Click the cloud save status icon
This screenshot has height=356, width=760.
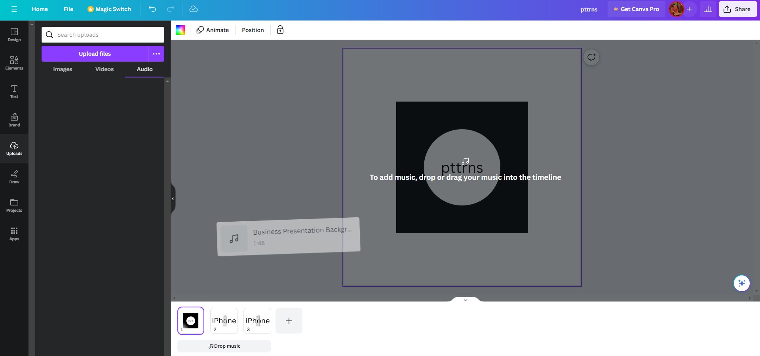[x=194, y=9]
